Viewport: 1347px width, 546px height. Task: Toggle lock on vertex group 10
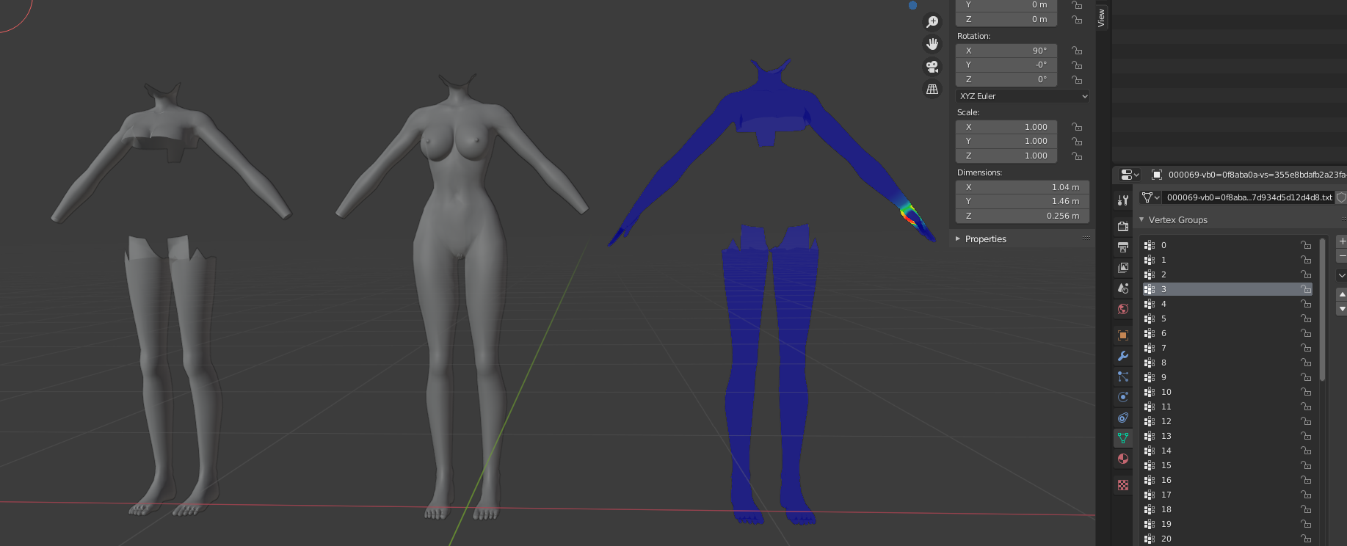pyautogui.click(x=1306, y=392)
